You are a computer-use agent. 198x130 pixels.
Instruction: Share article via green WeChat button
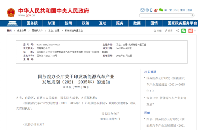(183, 31)
